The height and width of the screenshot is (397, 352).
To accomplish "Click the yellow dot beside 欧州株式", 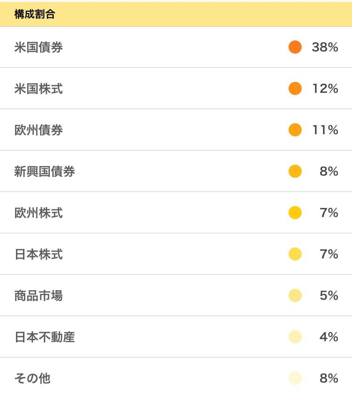I will (x=295, y=213).
